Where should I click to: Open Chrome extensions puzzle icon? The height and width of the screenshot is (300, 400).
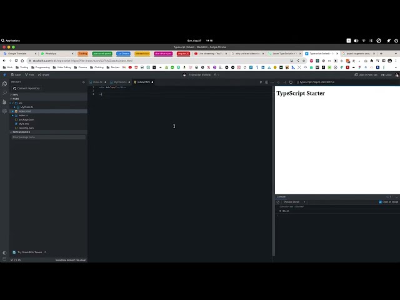tap(371, 61)
